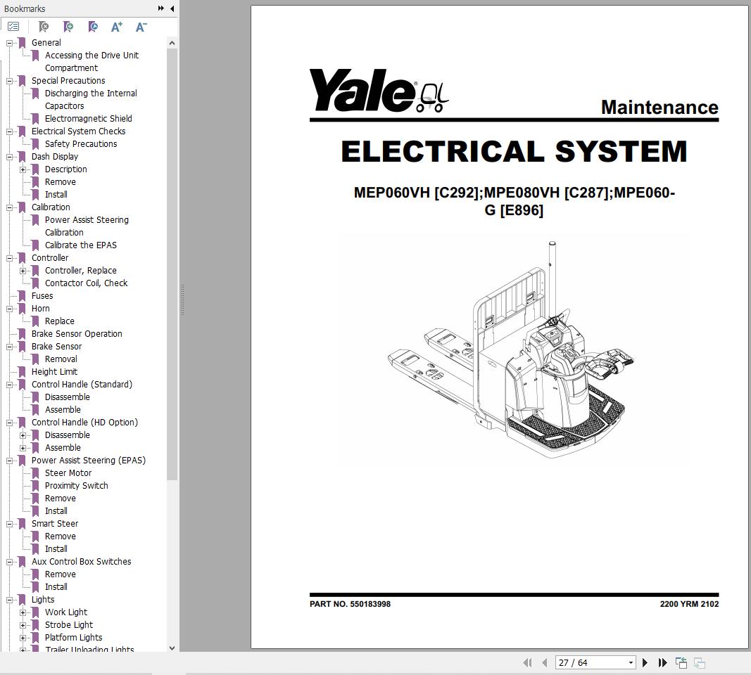
Task: Click the find bookmark icon in the toolbar
Action: (44, 27)
